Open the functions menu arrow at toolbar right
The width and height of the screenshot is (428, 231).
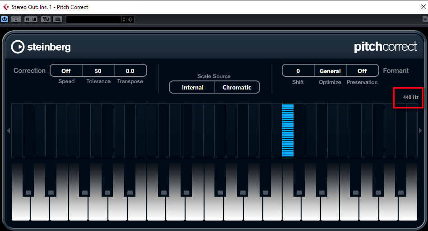click(x=425, y=19)
